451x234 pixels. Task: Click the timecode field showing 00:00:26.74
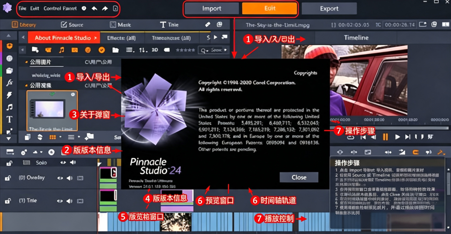(x=400, y=25)
